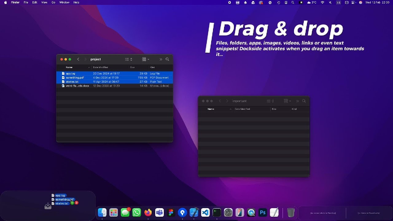
Task: Select something.pdf file row
Action: coord(115,78)
